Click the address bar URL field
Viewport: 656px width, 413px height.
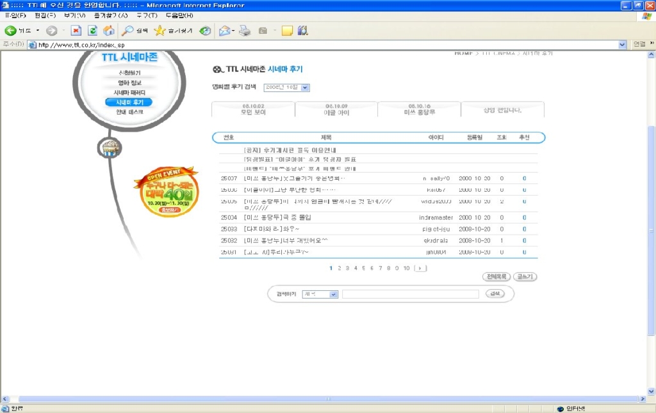tap(327, 45)
